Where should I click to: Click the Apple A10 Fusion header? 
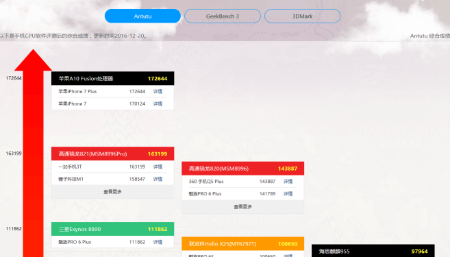pyautogui.click(x=112, y=78)
